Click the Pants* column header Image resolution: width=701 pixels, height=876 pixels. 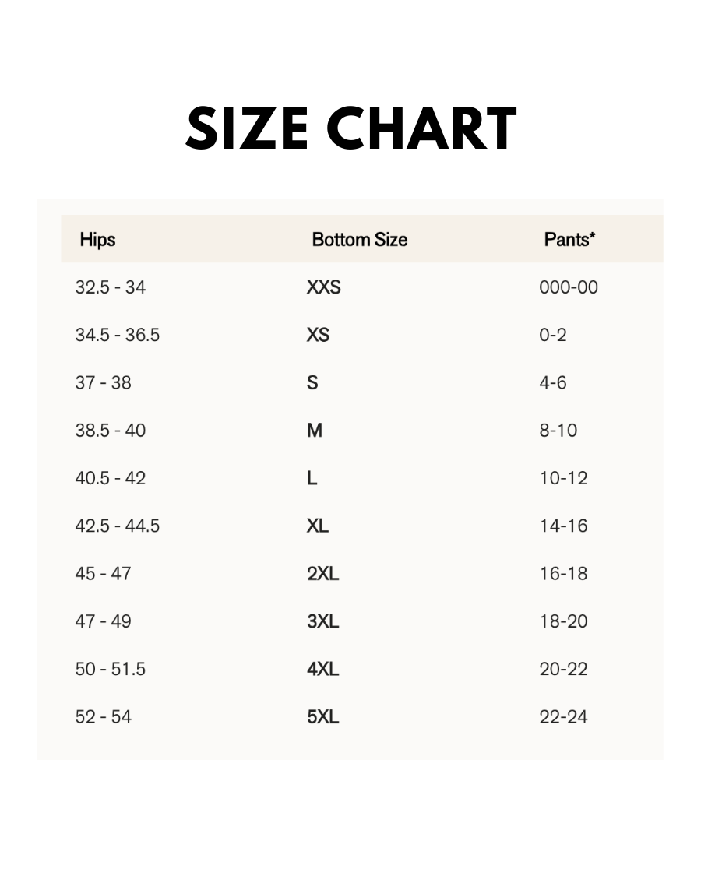coord(569,240)
